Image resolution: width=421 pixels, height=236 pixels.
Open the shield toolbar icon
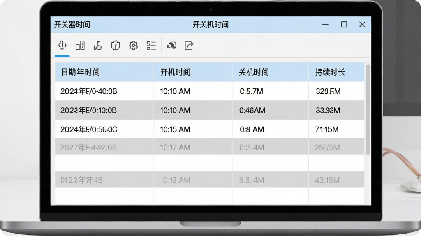[x=116, y=45]
